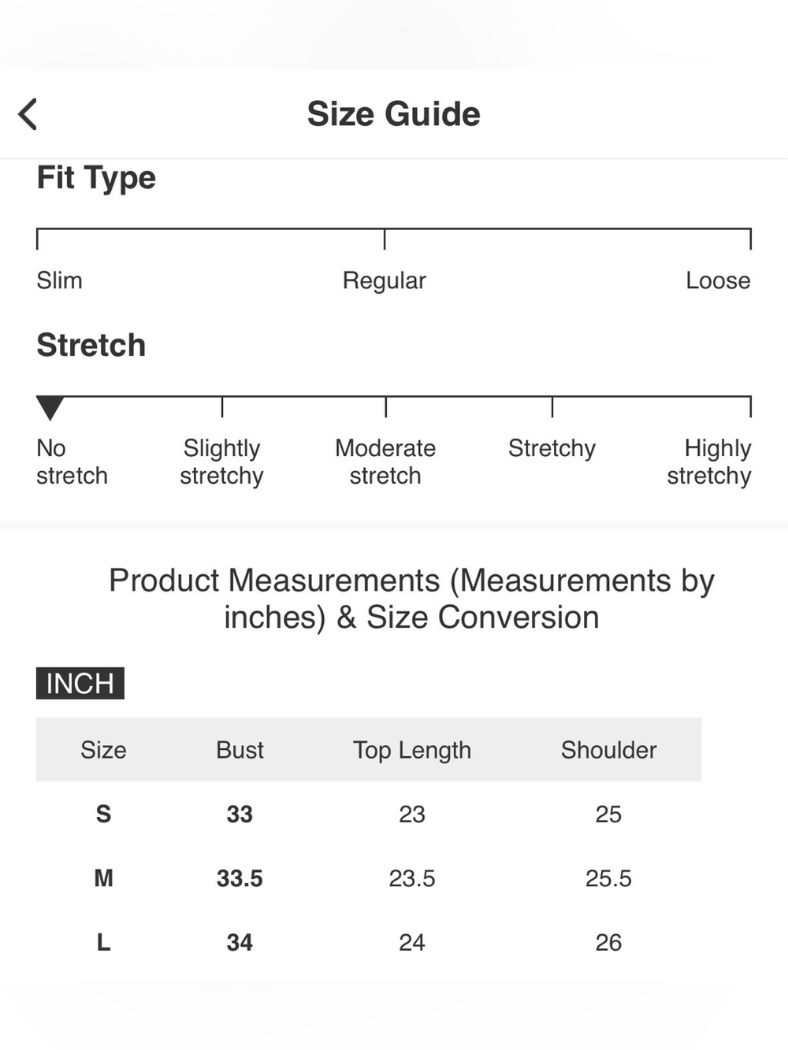Click the Top Length column header
This screenshot has height=1050, width=788.
click(x=411, y=751)
